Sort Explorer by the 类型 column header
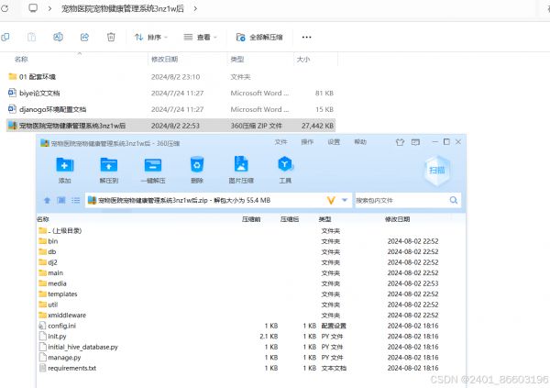Image resolution: width=550 pixels, height=388 pixels. [237, 60]
